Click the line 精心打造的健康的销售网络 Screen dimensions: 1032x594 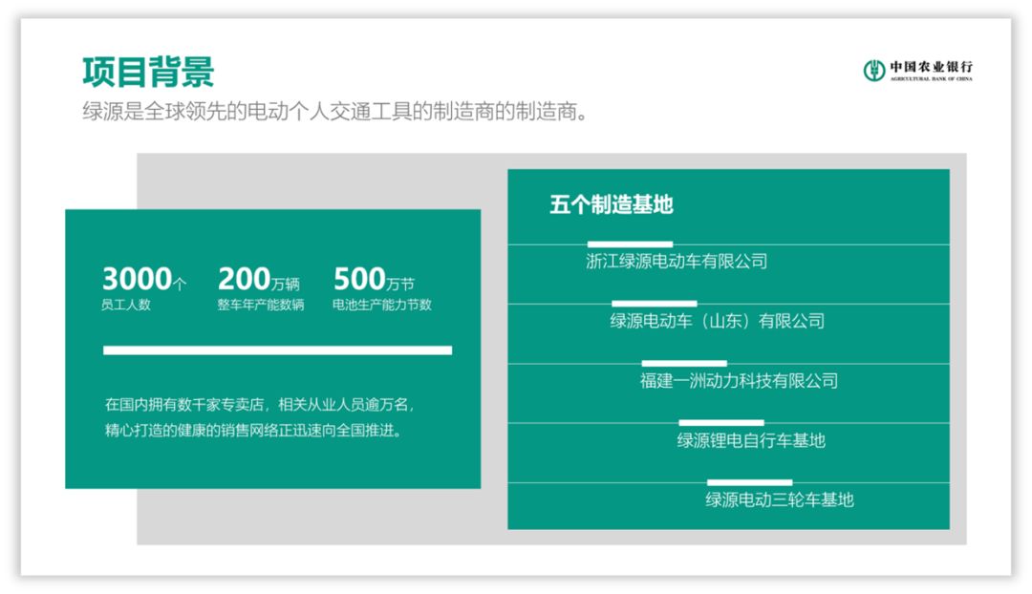pyautogui.click(x=253, y=430)
